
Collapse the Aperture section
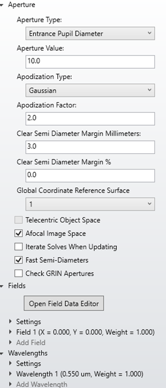(1, 5)
